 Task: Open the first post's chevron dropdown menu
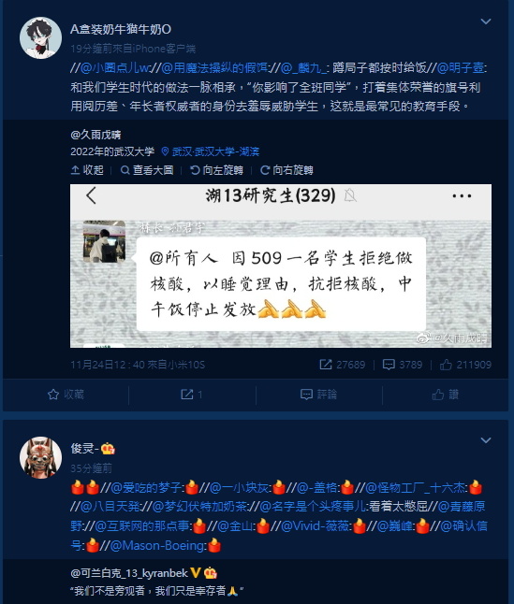click(486, 22)
